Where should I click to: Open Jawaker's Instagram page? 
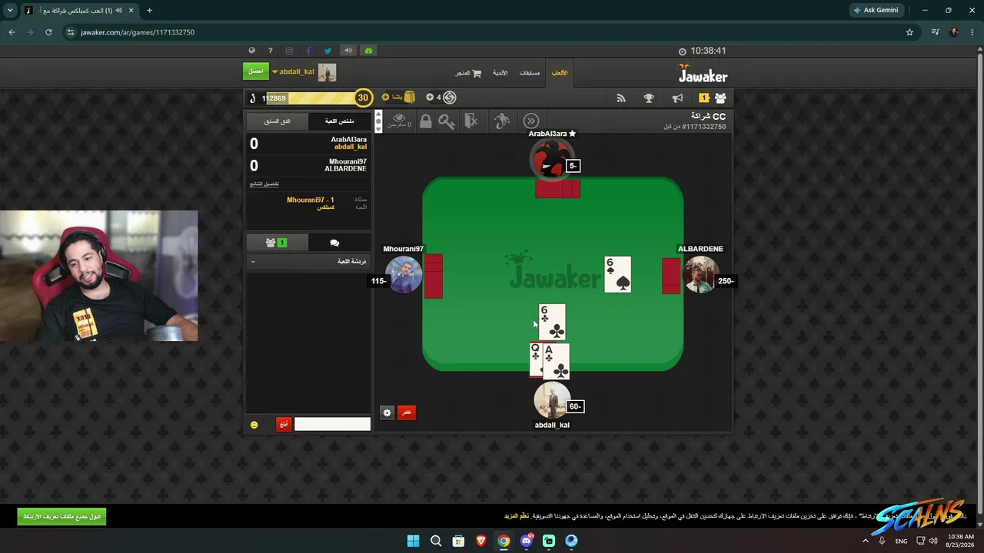click(x=289, y=51)
